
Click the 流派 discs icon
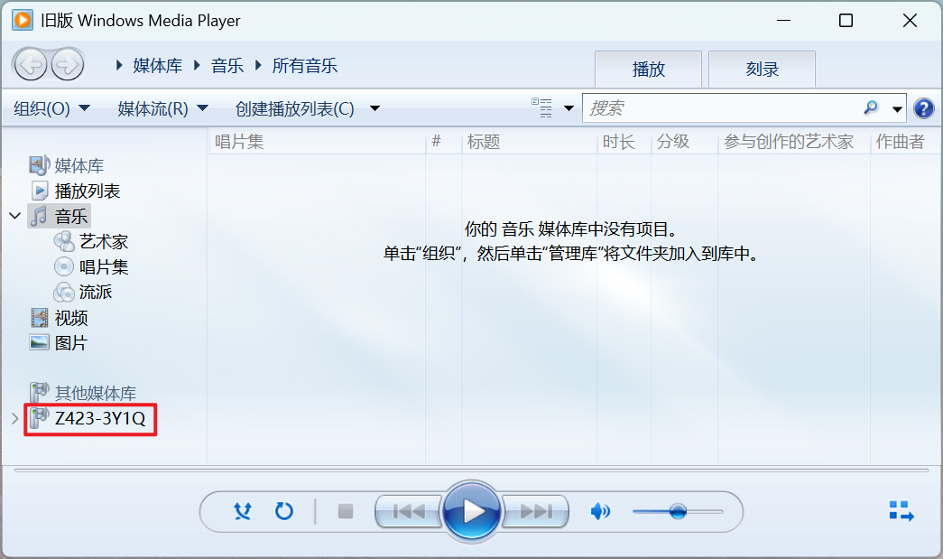tap(64, 293)
